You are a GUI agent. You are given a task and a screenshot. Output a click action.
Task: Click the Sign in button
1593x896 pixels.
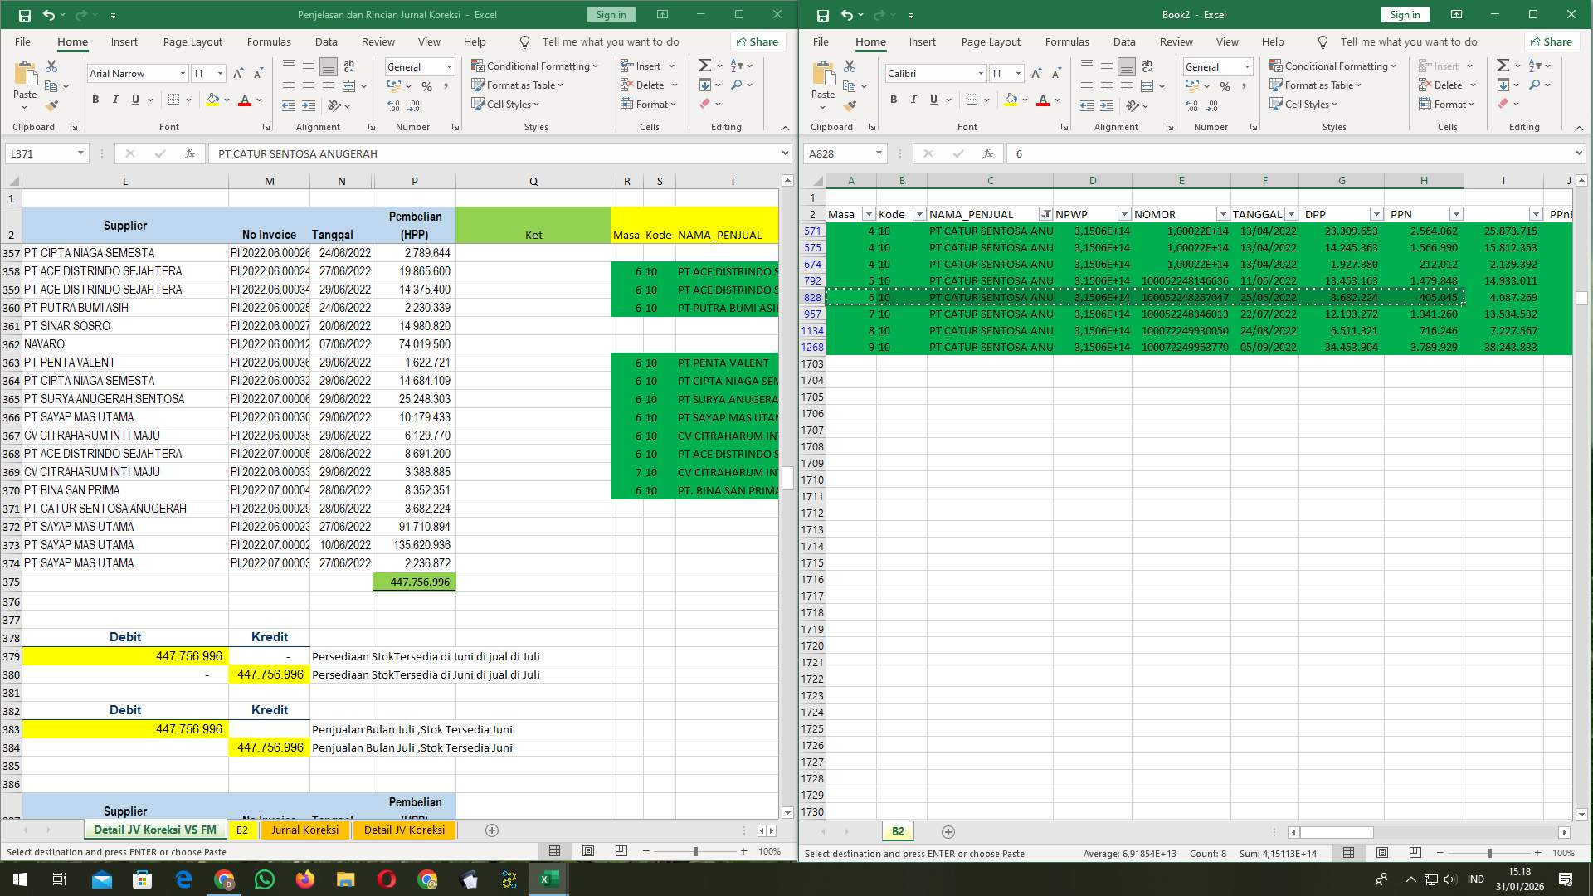pos(611,14)
